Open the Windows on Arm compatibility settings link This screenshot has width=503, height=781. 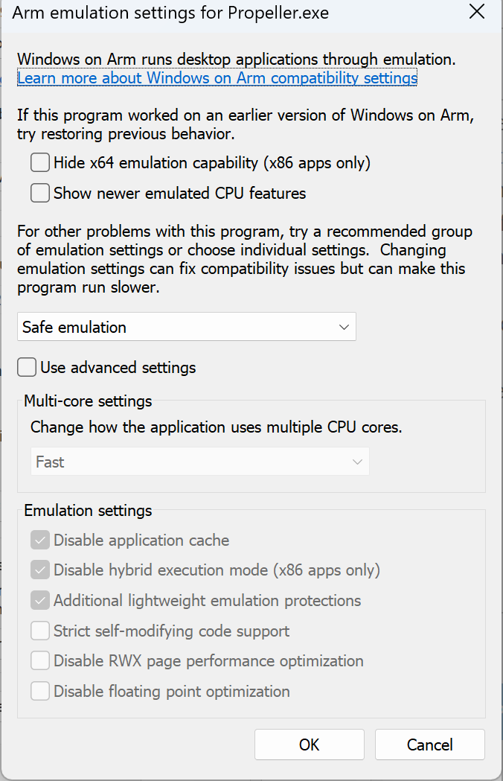(217, 77)
